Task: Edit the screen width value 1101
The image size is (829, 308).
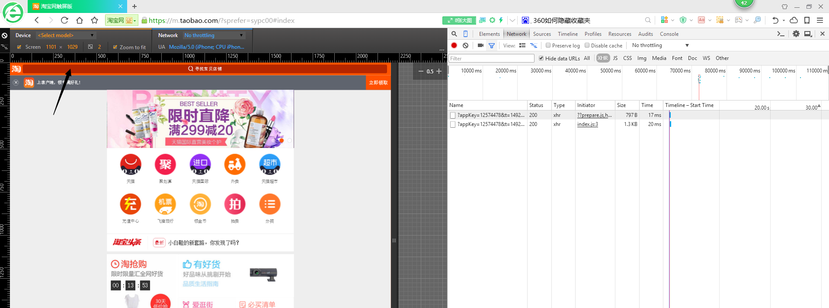Action: pos(51,47)
